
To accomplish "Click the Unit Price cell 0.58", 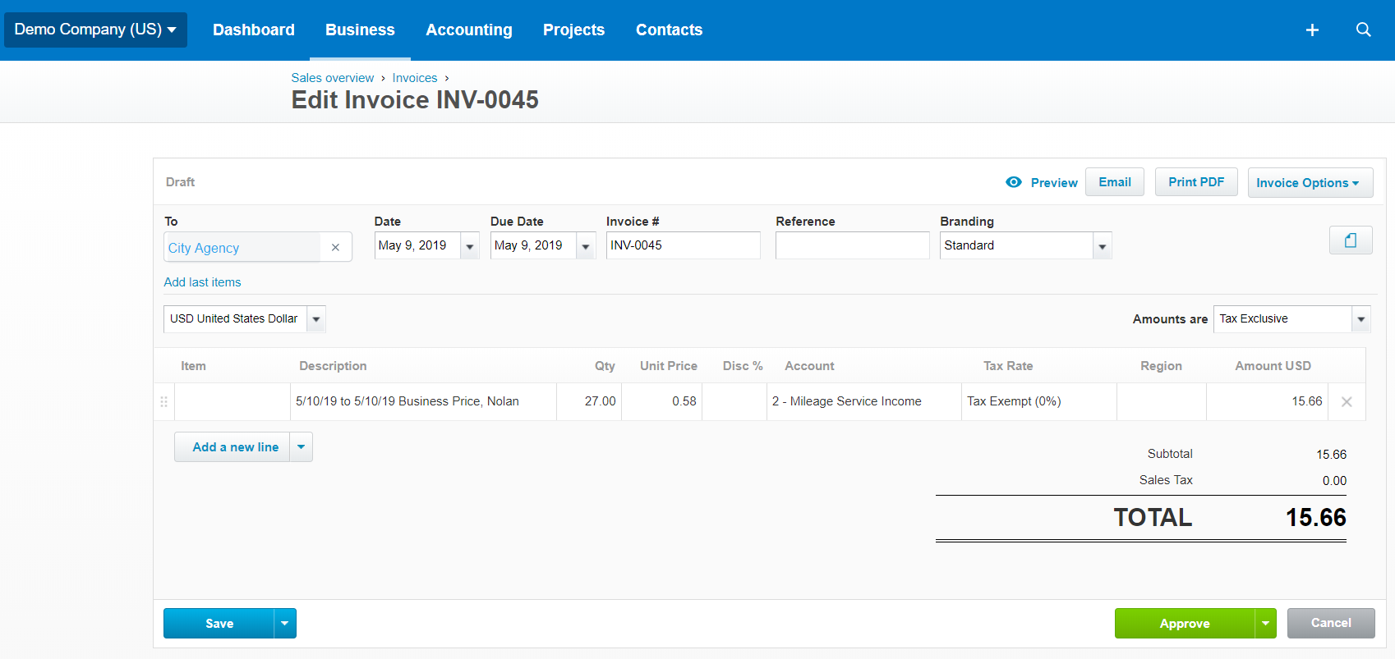I will click(x=661, y=402).
